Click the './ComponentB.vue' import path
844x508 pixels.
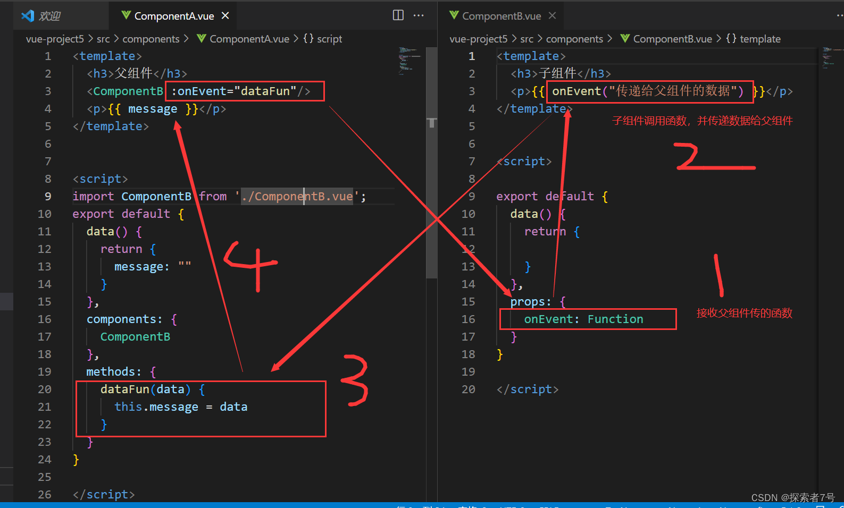pyautogui.click(x=298, y=197)
